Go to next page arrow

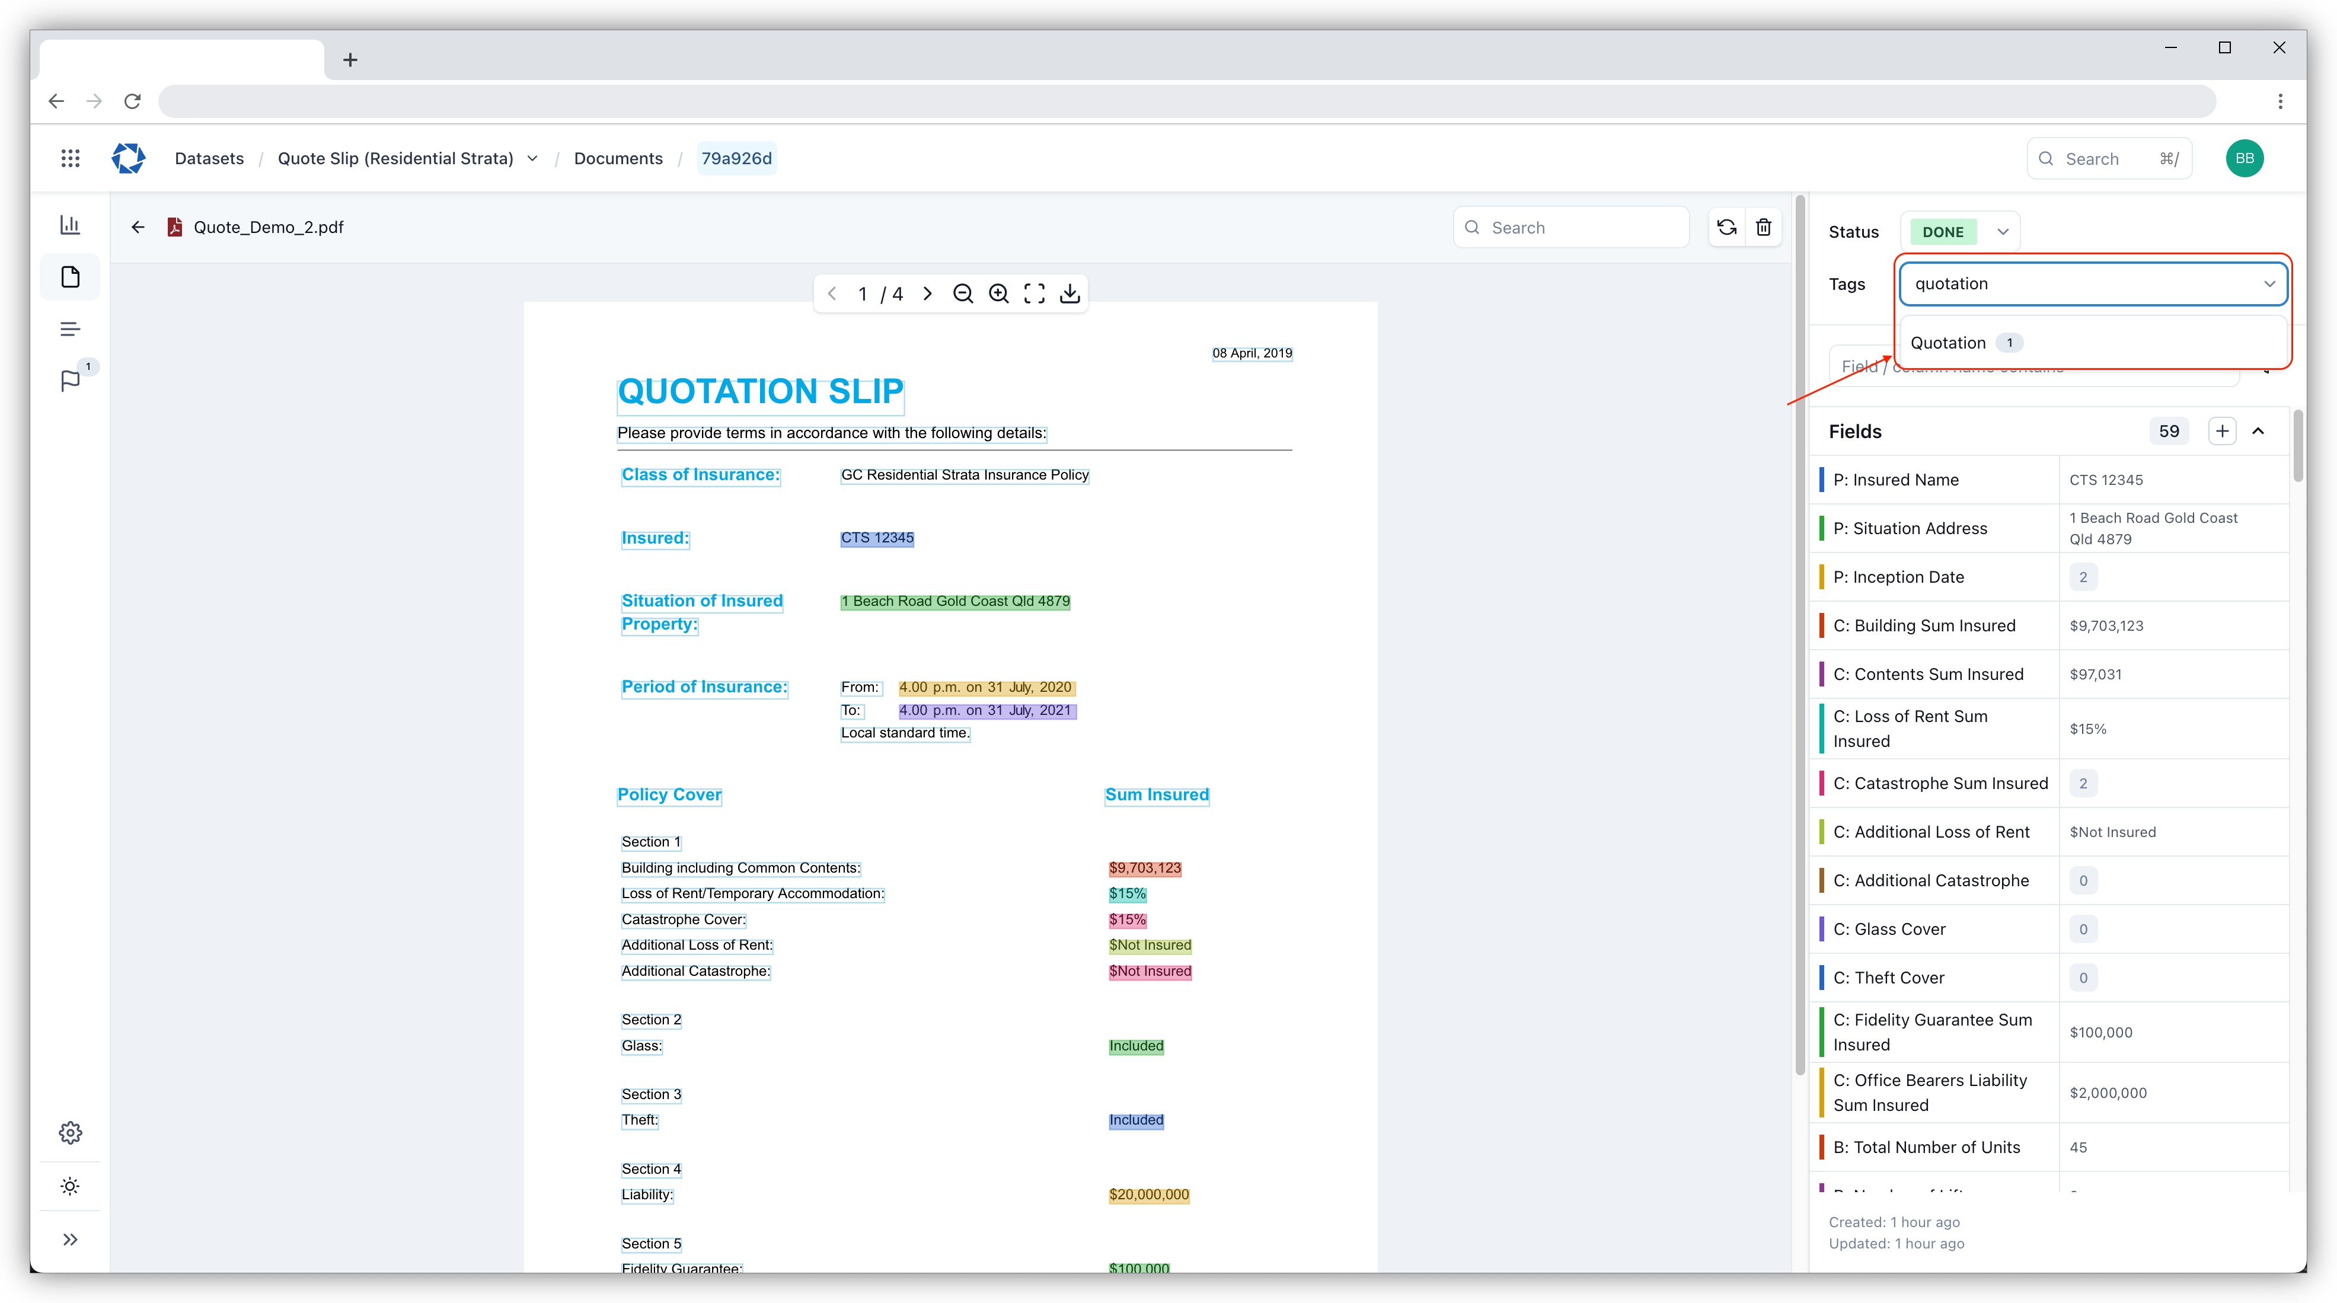point(927,293)
